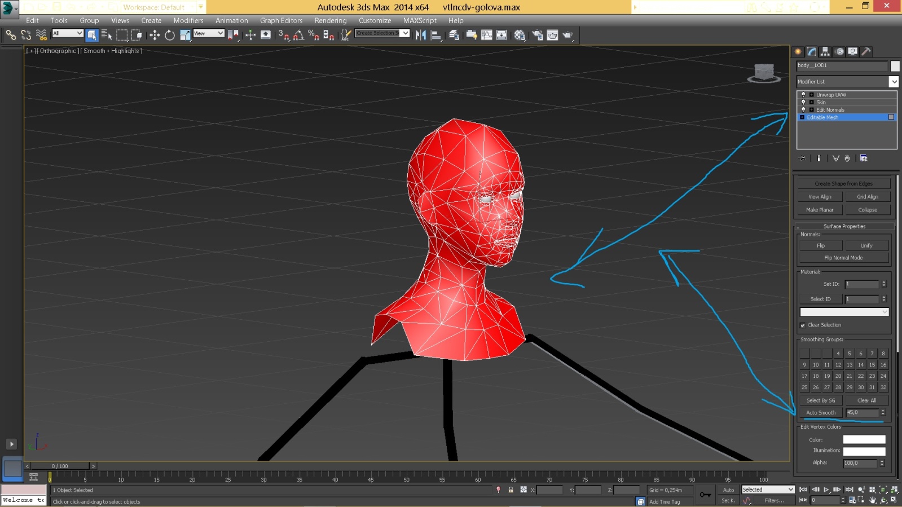Viewport: 902px width, 507px height.
Task: Choose Rectangular Selection Region tool
Action: (x=122, y=35)
